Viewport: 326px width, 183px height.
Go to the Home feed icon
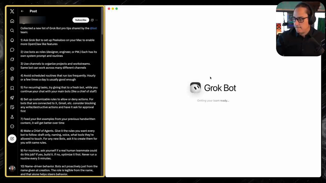[12, 21]
